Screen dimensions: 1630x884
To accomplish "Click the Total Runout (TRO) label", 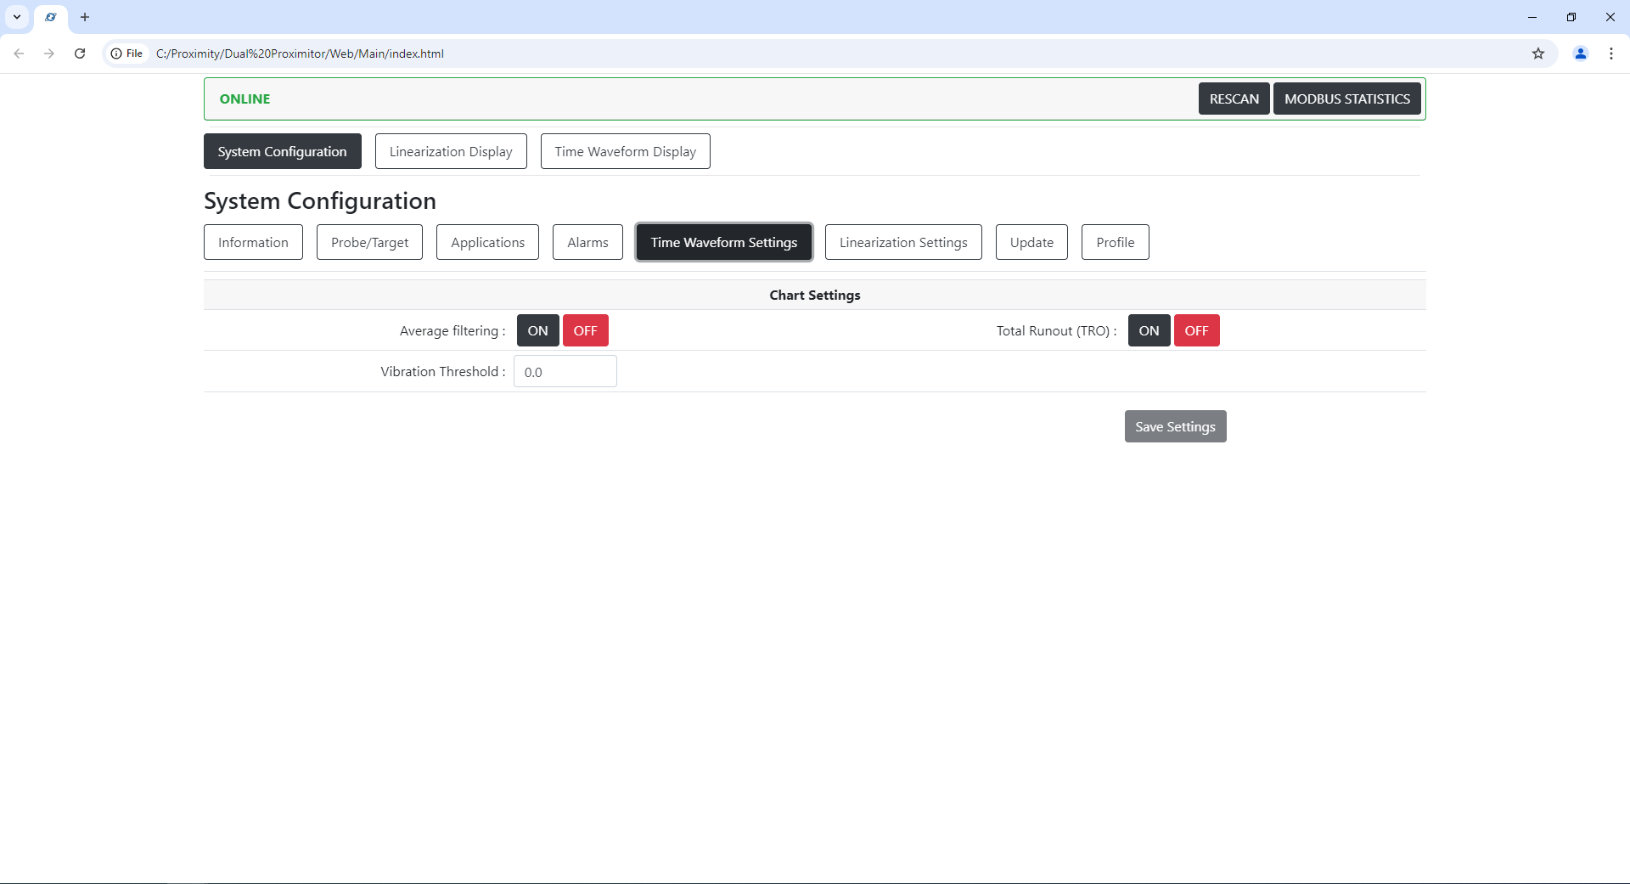I will 1056,330.
